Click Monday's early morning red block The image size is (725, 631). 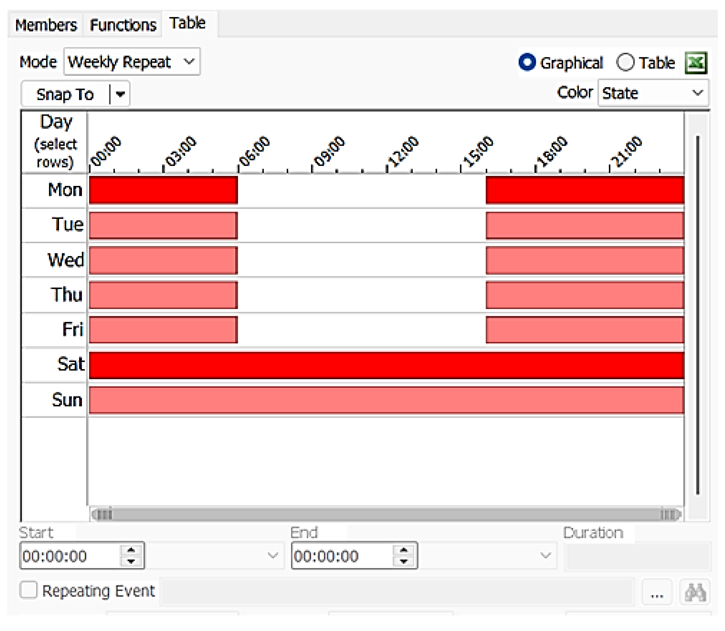[163, 190]
